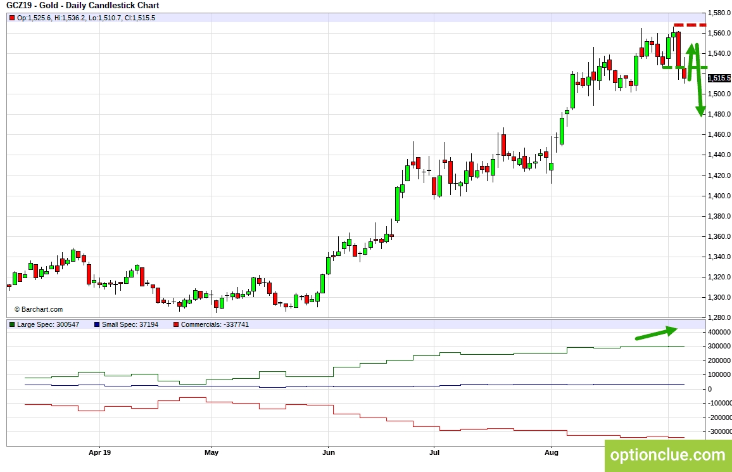The width and height of the screenshot is (732, 472).
Task: Click the Jun date axis label
Action: [x=328, y=452]
